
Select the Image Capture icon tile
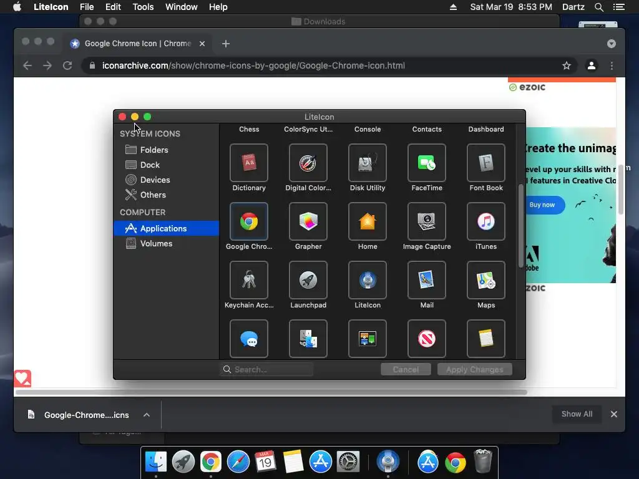pos(427,221)
